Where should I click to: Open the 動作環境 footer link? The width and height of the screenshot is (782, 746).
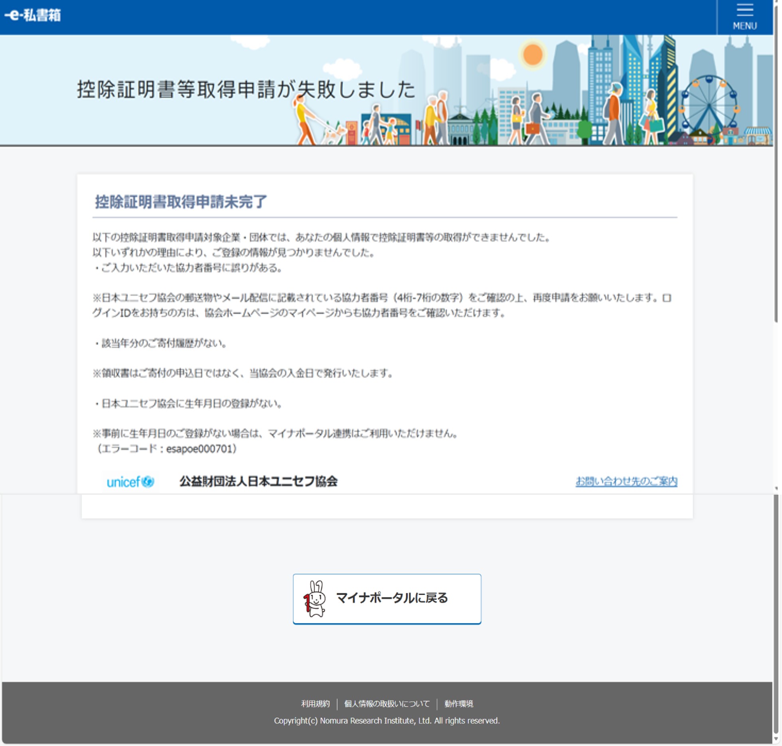[x=458, y=704]
